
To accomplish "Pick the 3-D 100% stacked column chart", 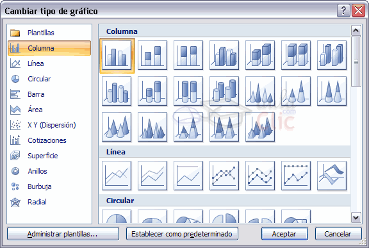I will click(x=296, y=56).
